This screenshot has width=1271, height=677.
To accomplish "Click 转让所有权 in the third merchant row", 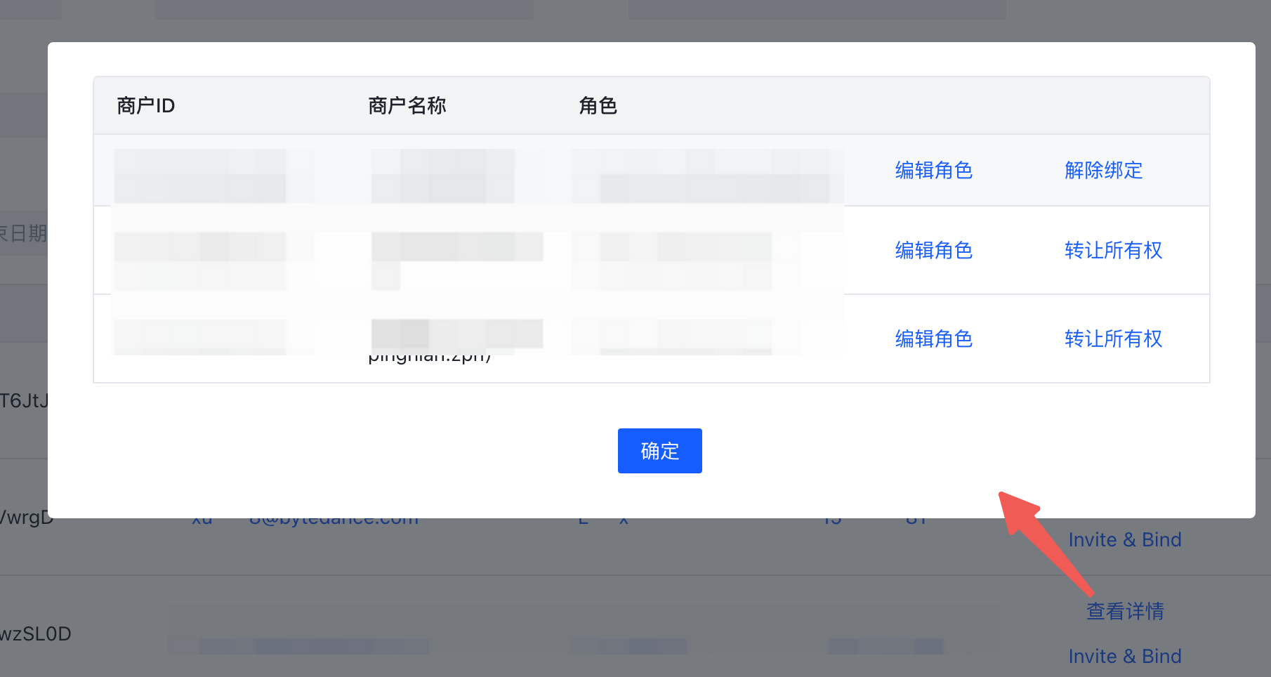I will (1113, 339).
